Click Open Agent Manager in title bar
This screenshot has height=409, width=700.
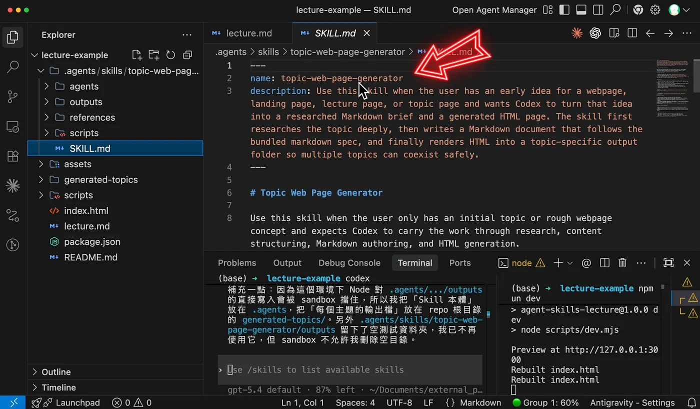[494, 10]
